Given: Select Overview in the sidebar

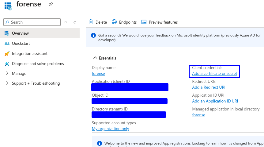Looking at the screenshot, I should tap(40, 33).
